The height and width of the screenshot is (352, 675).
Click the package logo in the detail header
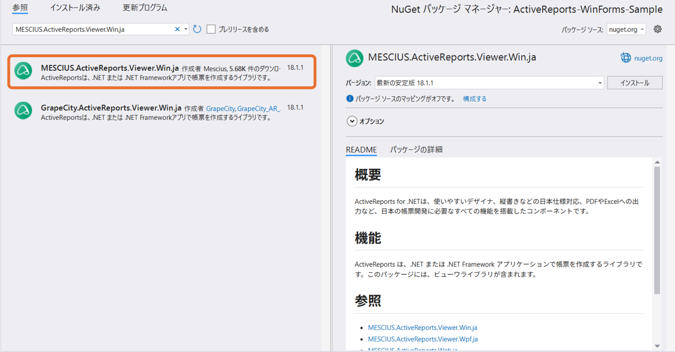coord(355,58)
